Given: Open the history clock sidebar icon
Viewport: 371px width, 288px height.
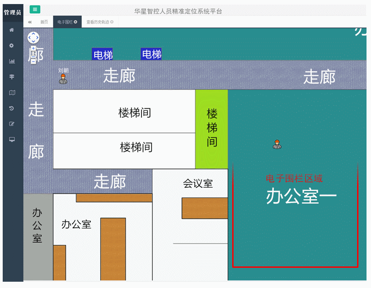Looking at the screenshot, I should point(12,108).
